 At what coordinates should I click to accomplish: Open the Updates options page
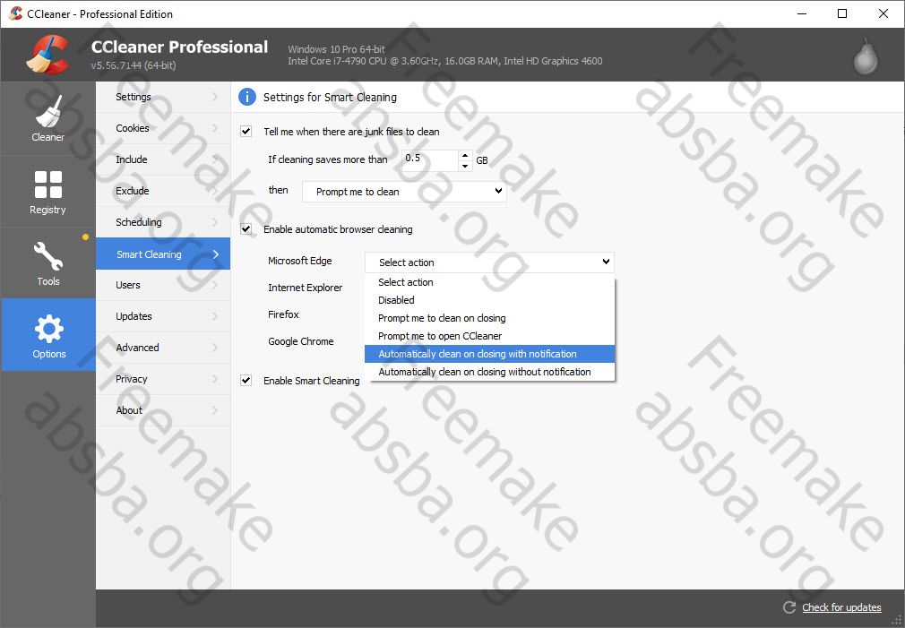(x=163, y=315)
